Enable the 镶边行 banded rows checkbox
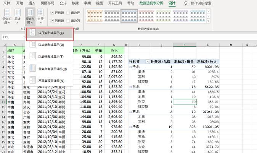 click(x=68, y=13)
